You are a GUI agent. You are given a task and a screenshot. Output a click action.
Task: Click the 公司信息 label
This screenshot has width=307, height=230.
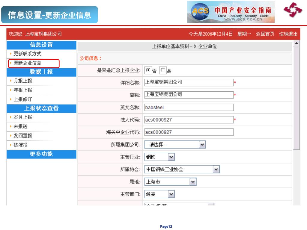pos(91,58)
